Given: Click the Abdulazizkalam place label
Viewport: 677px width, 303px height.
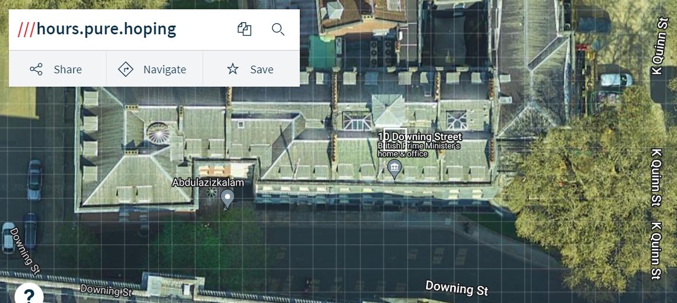Looking at the screenshot, I should (x=208, y=183).
